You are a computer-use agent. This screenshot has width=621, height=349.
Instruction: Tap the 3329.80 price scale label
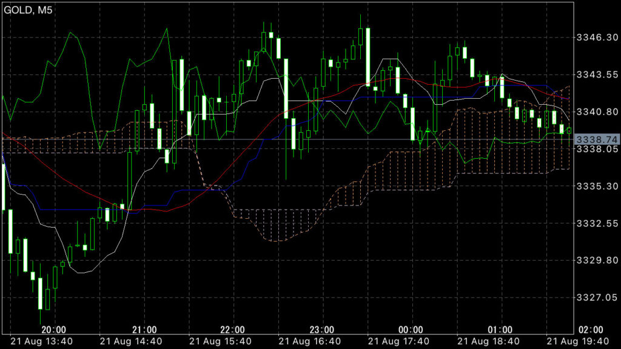tap(596, 261)
